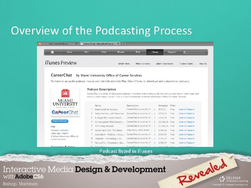Screen dimensions: 251x188
Task: View Engineered for Success in iTunes
Action: [x=187, y=109]
